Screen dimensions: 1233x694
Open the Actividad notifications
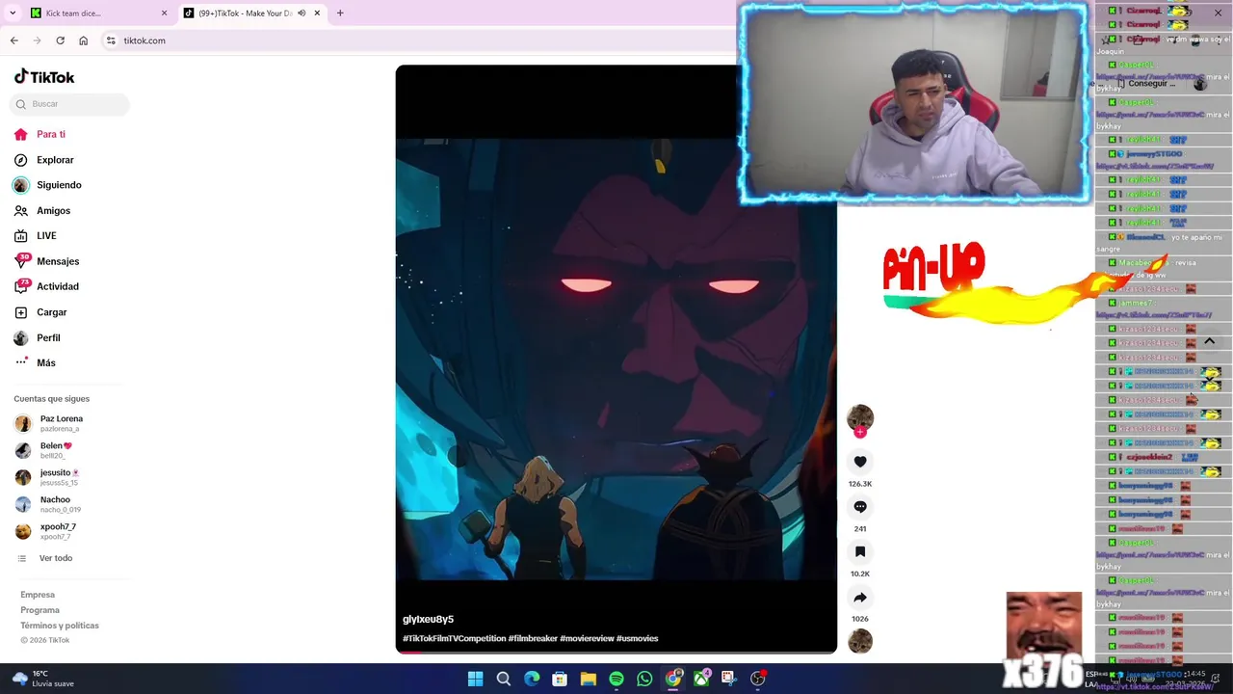click(47, 286)
